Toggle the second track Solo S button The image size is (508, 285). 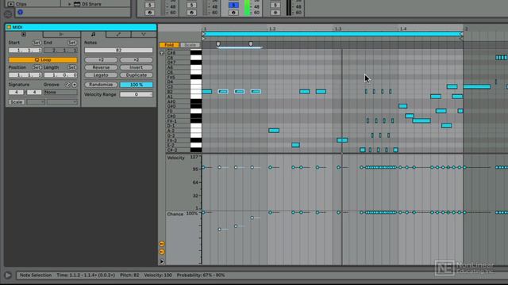click(x=191, y=6)
